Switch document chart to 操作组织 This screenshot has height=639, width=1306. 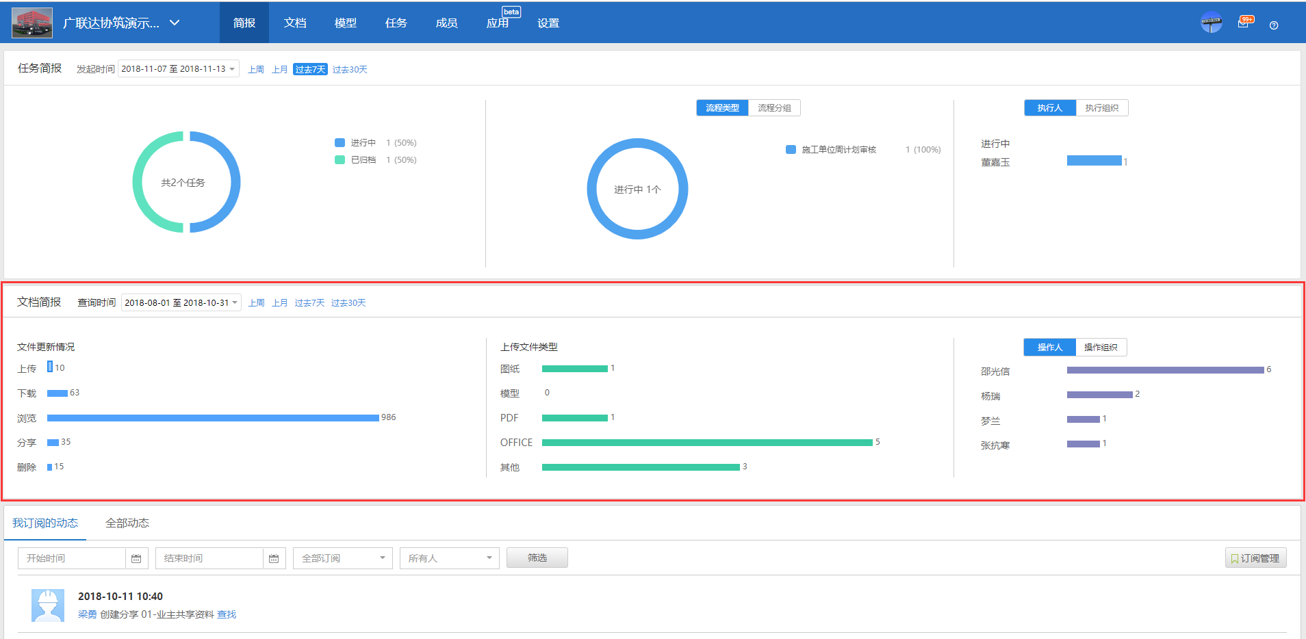(1101, 348)
